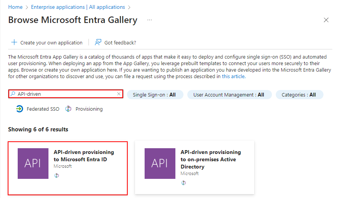The width and height of the screenshot is (340, 198).
Task: Open the 'this article' link
Action: pos(233,77)
